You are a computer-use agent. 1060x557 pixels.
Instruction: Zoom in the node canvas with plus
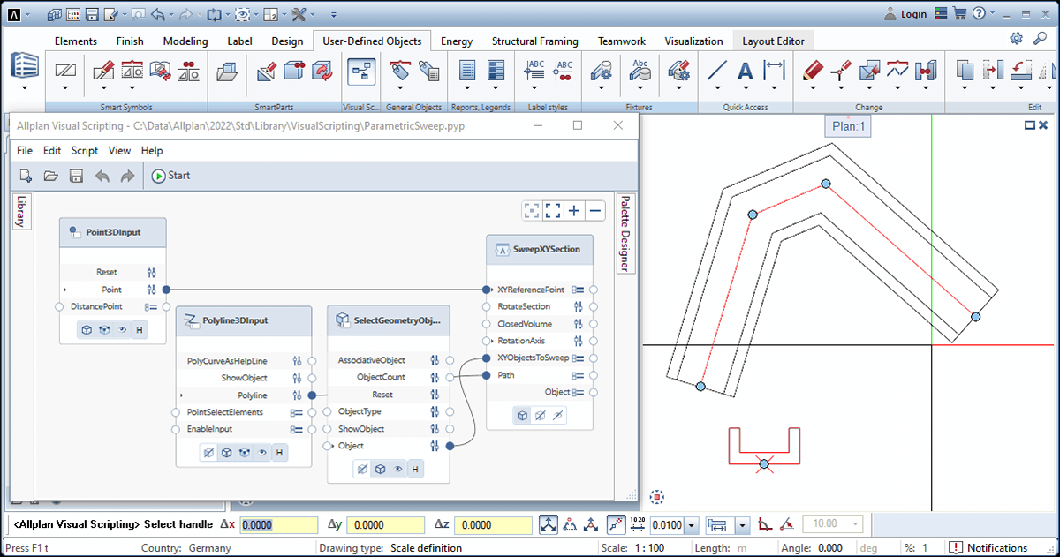574,210
